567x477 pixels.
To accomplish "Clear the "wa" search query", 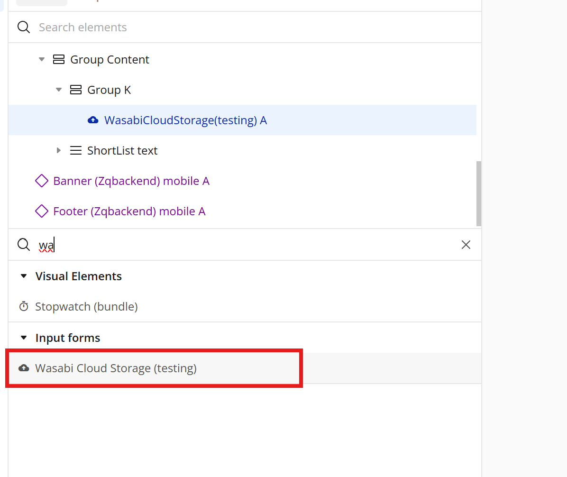I will [466, 245].
